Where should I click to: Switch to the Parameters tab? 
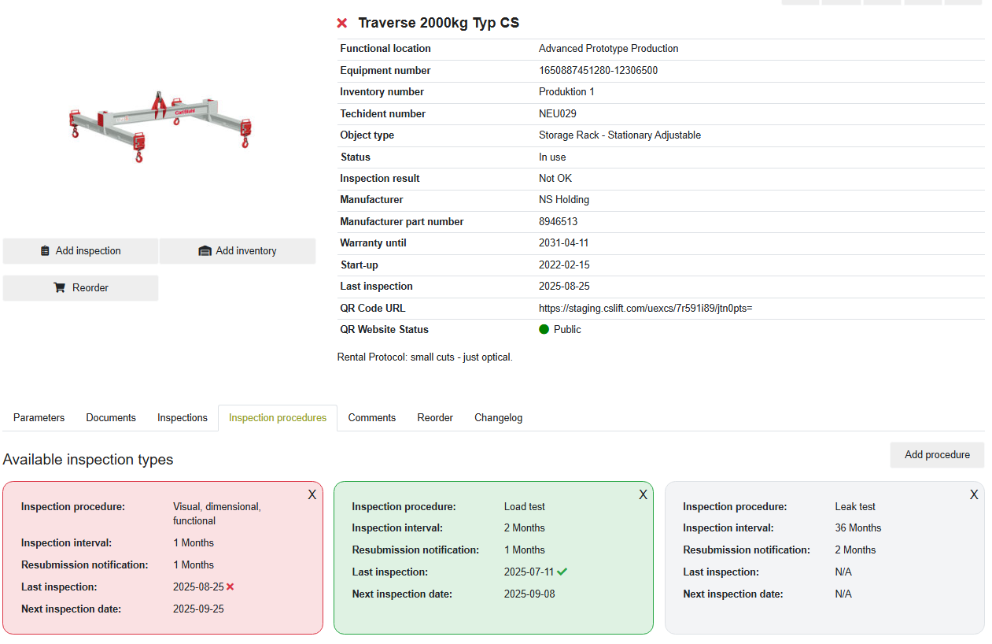39,418
